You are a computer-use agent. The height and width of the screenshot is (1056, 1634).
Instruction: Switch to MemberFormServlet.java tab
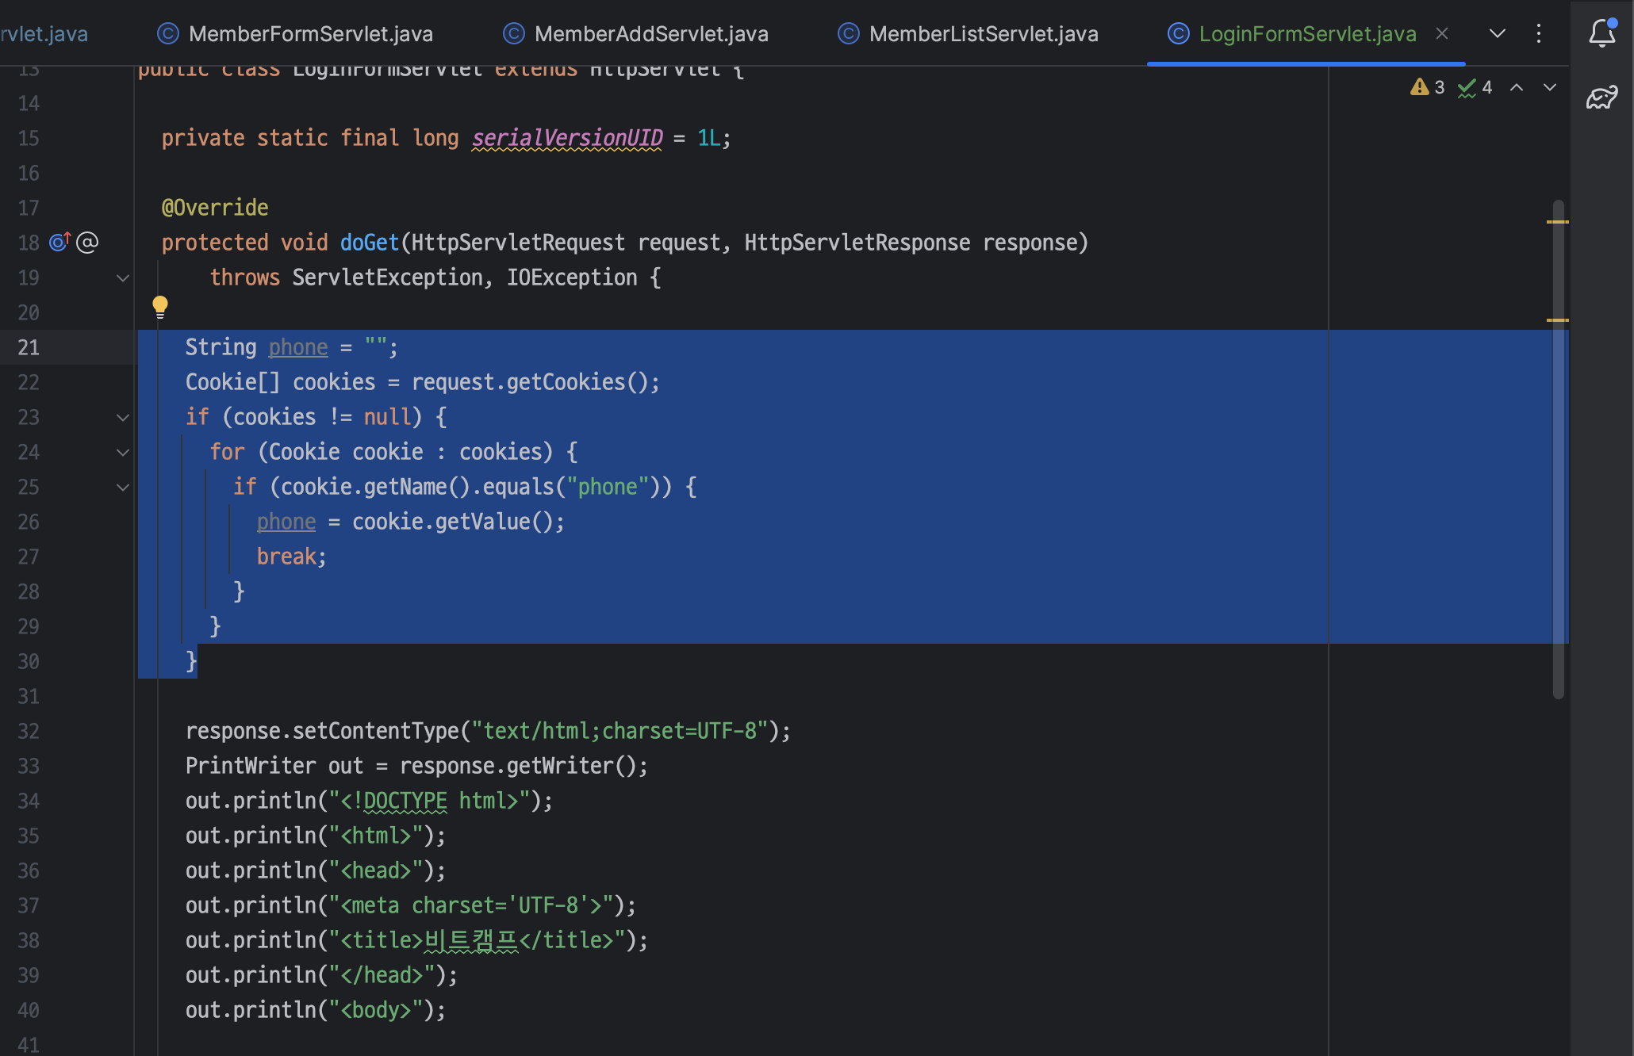pyautogui.click(x=310, y=33)
